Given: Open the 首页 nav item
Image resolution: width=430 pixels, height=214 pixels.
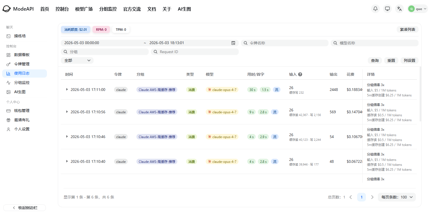Looking at the screenshot, I should click(x=45, y=9).
